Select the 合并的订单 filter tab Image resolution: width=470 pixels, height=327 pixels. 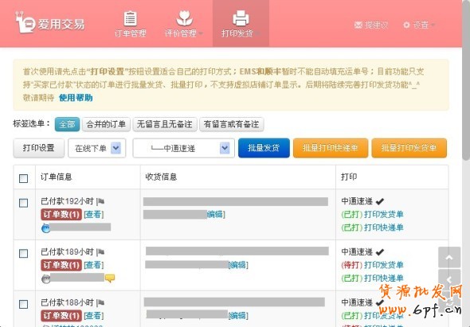(x=106, y=124)
